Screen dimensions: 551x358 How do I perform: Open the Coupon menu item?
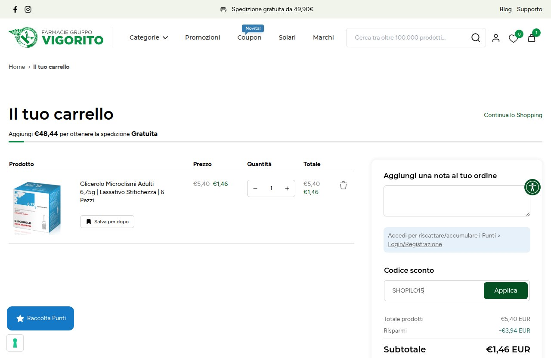click(x=249, y=37)
